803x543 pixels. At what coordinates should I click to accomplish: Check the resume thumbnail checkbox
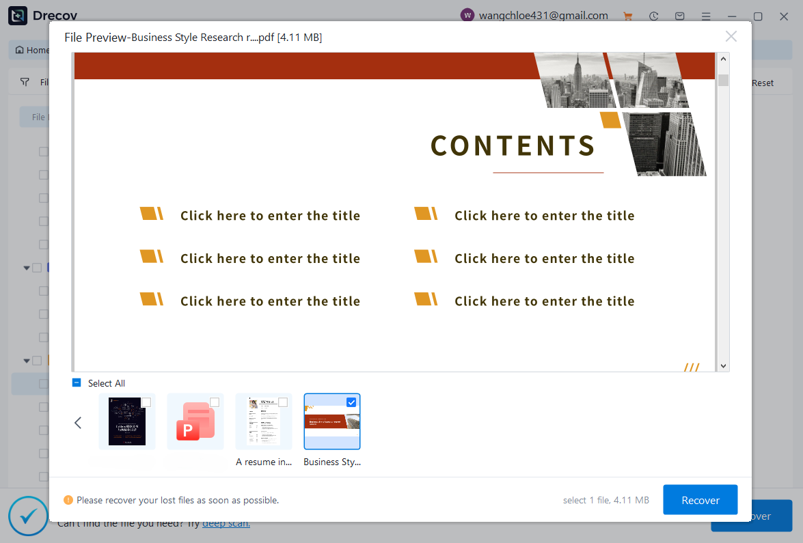pos(283,402)
